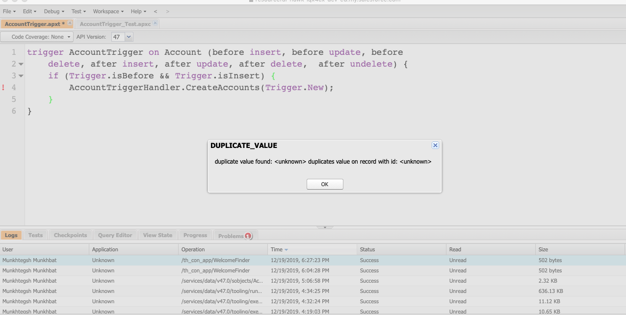Switch to the Query Editor tab
626x315 pixels.
(x=115, y=235)
